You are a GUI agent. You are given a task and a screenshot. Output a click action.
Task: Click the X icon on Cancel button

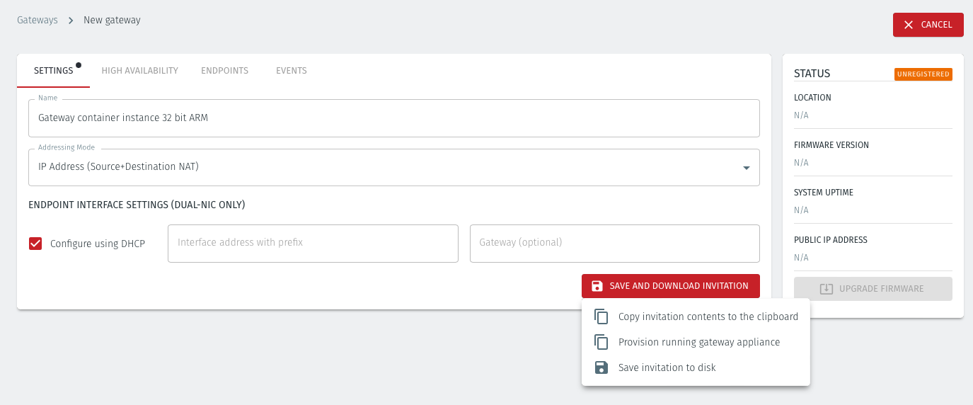tap(909, 25)
